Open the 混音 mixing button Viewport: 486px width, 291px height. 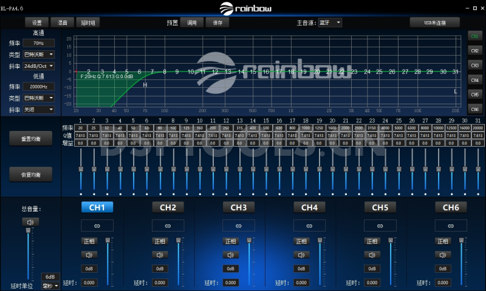[63, 22]
